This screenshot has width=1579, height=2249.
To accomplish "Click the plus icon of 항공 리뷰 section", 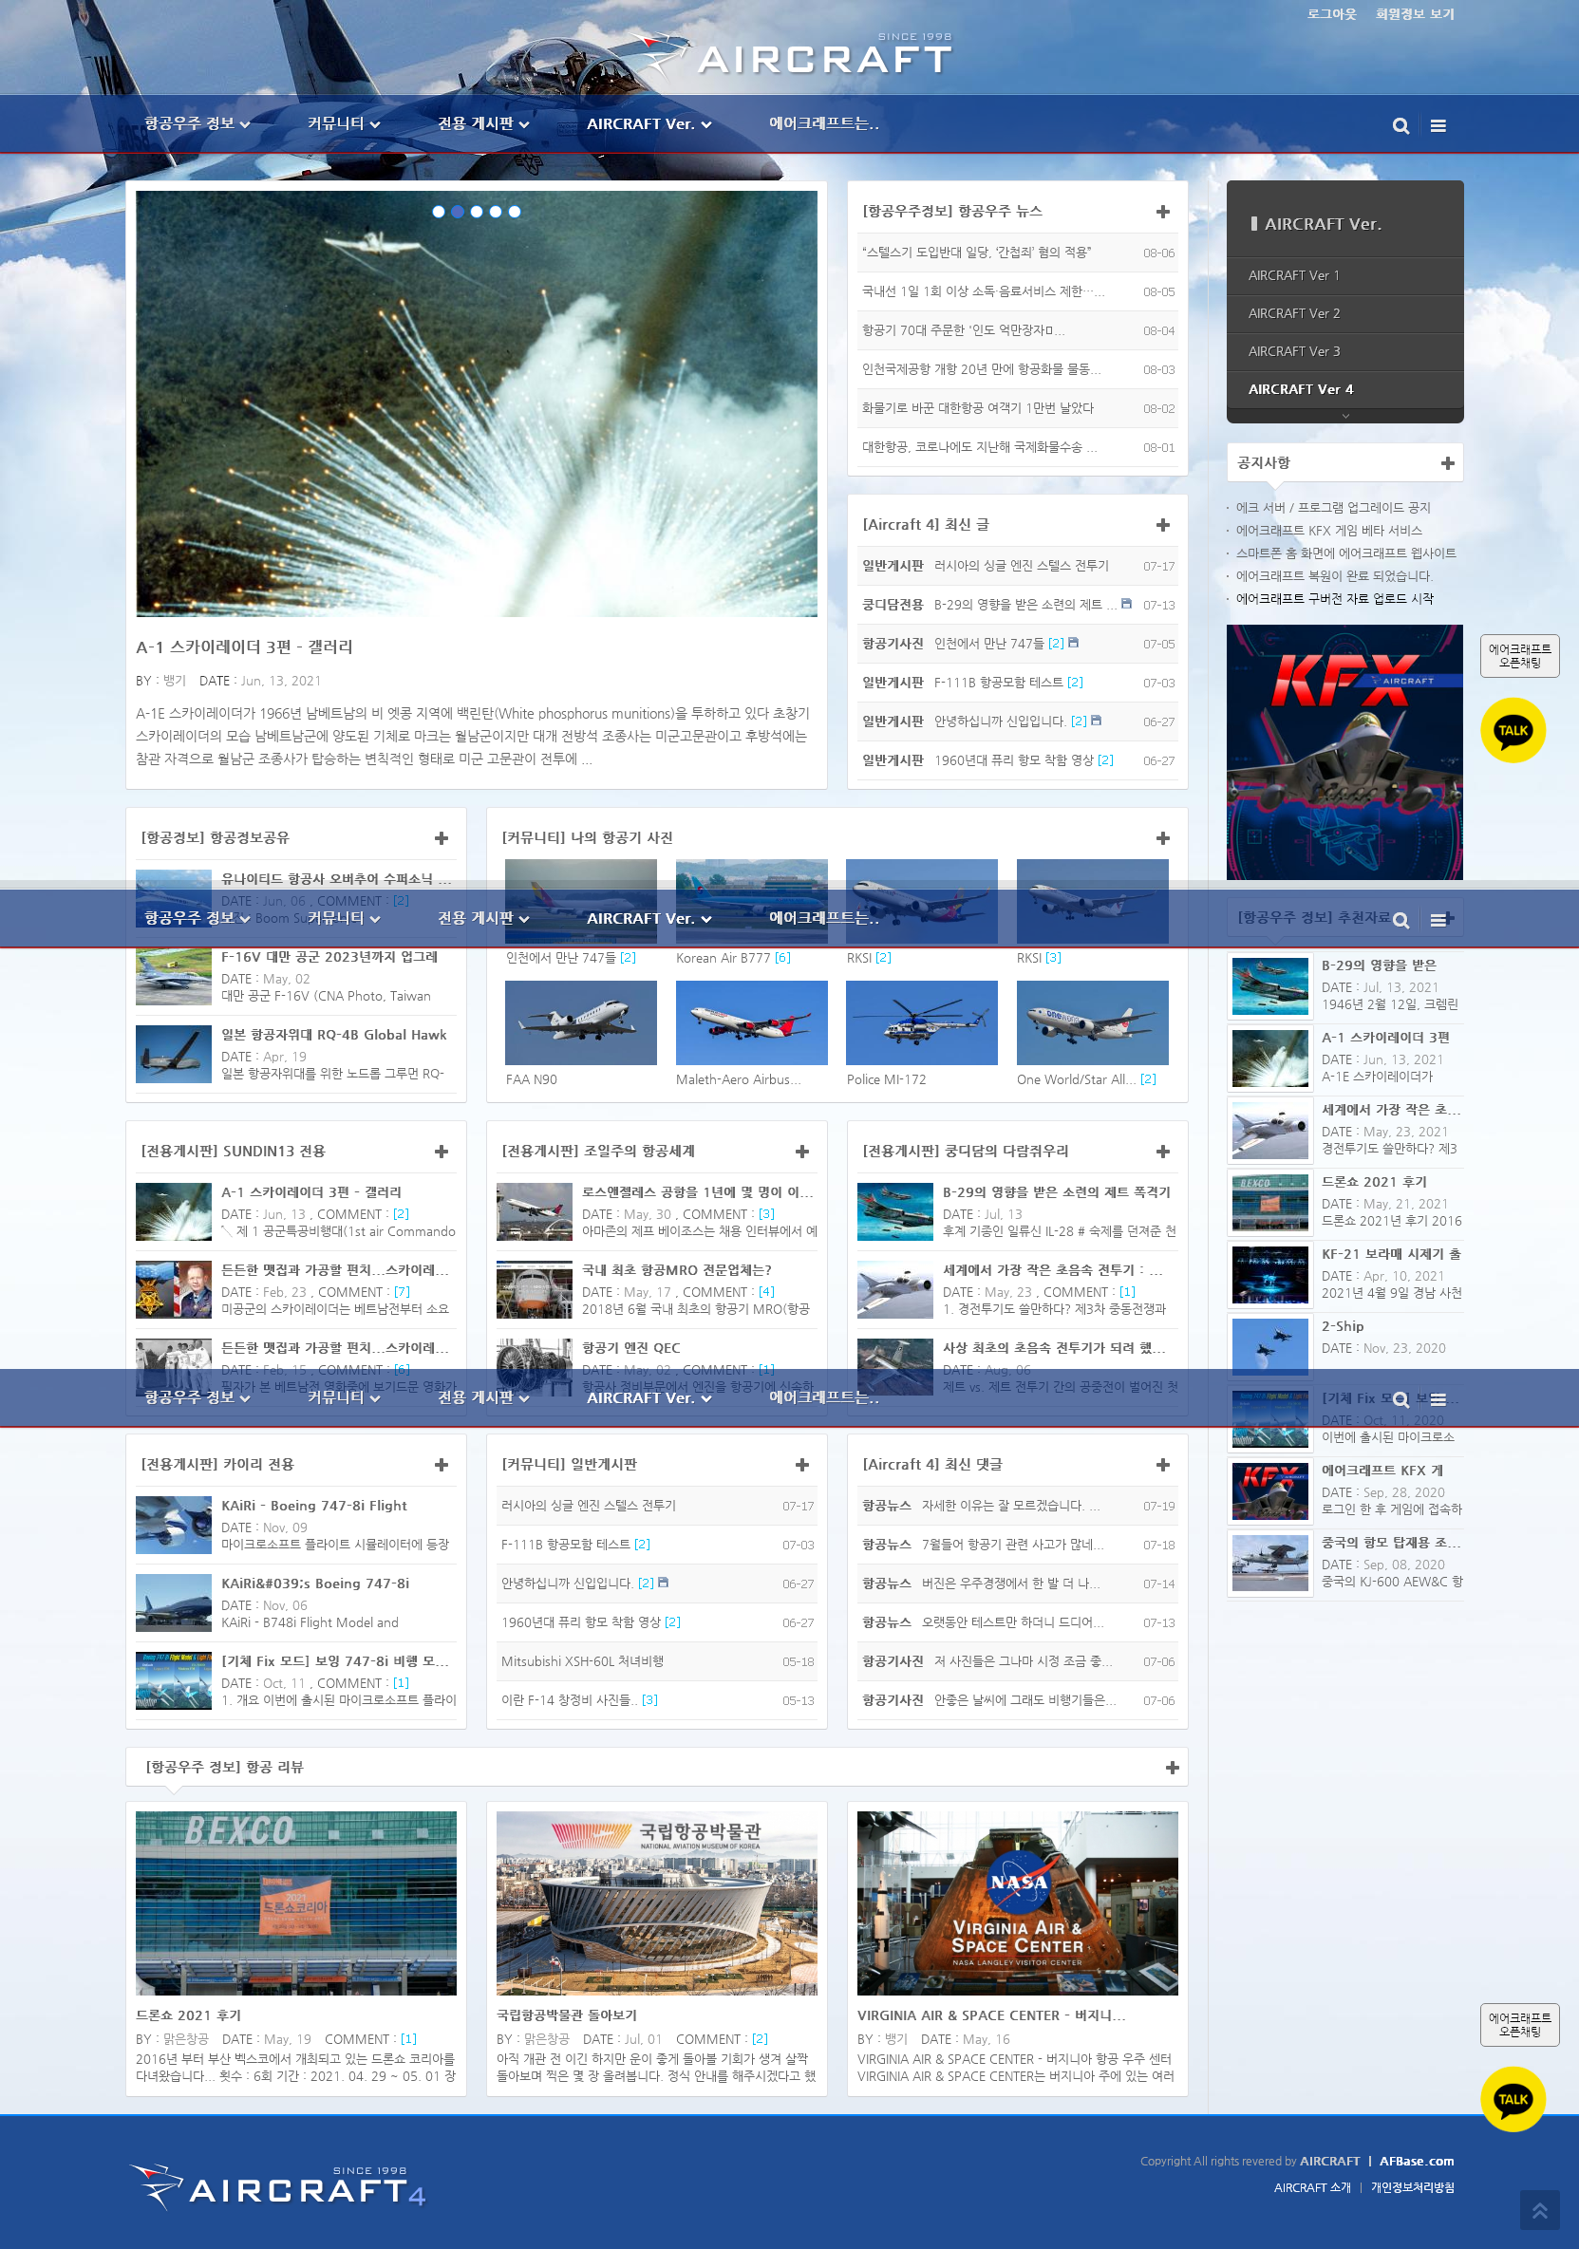I will click(x=1172, y=1768).
